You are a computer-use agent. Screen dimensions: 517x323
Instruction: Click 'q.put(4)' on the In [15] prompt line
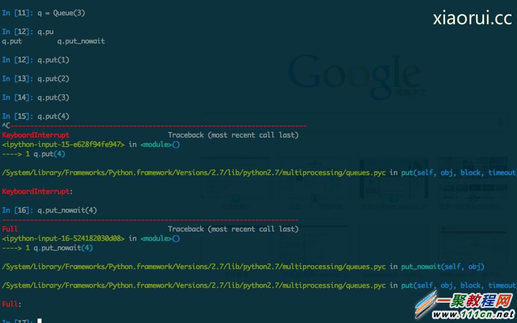pos(53,116)
